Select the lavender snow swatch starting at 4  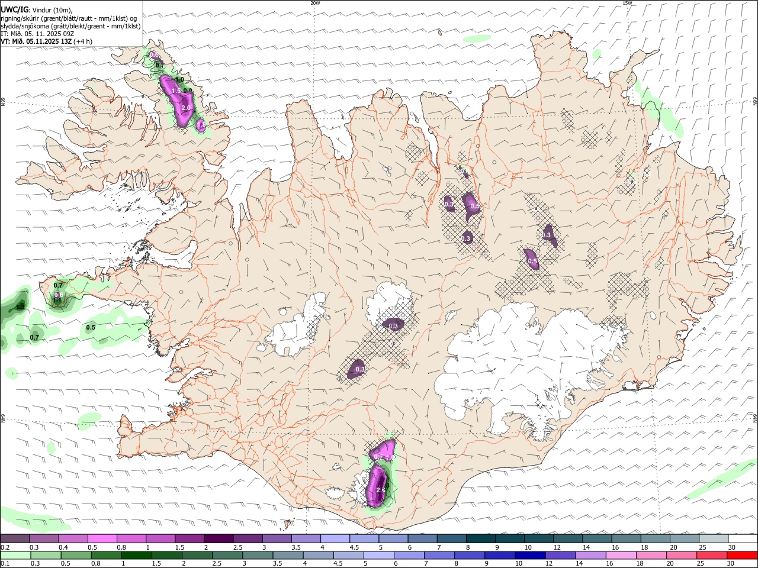coord(335,539)
